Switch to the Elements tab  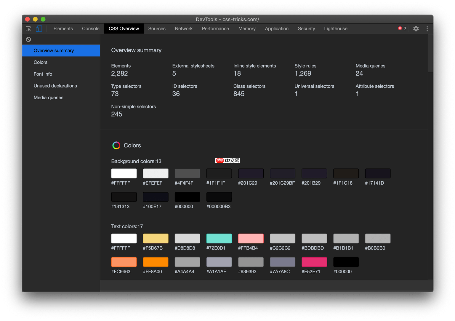click(x=63, y=29)
